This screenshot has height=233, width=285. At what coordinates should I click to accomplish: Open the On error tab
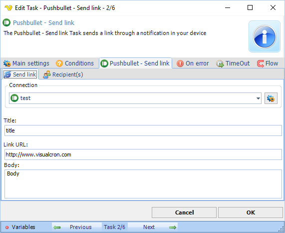pos(193,63)
